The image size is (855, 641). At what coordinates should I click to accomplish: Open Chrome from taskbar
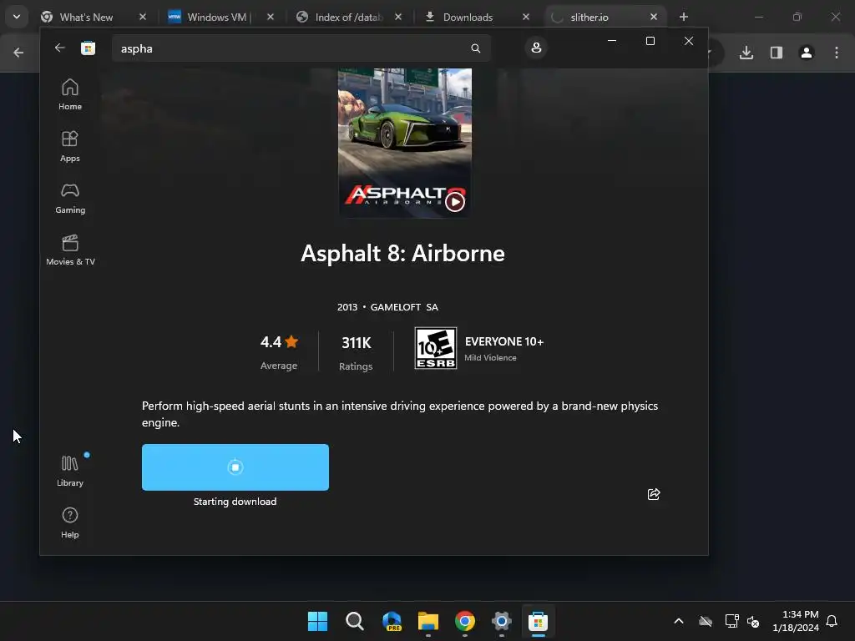coord(464,621)
